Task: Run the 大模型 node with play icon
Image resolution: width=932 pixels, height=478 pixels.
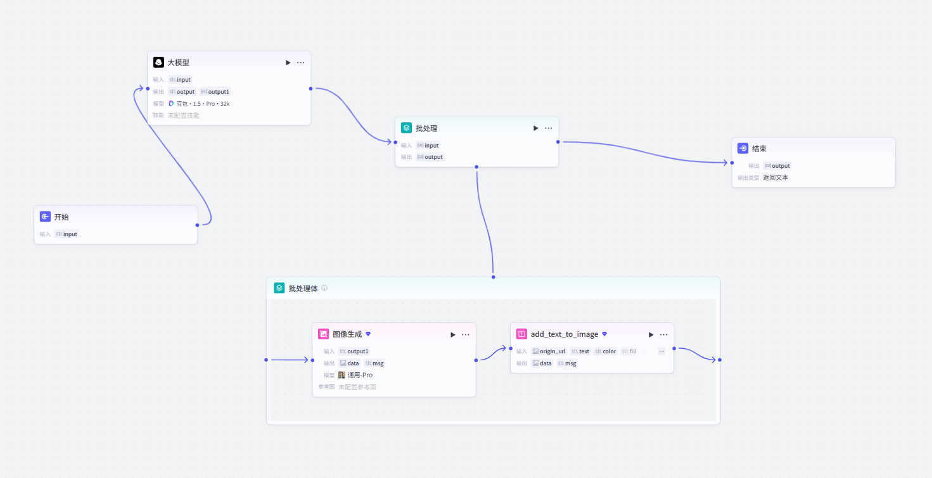Action: click(x=288, y=63)
